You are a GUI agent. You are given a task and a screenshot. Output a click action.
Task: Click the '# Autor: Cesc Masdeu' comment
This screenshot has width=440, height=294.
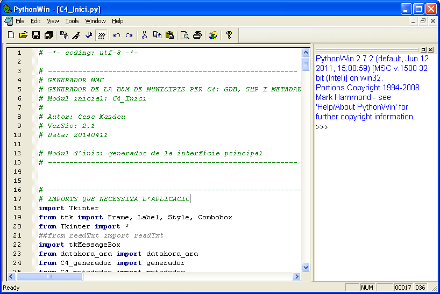pos(82,117)
